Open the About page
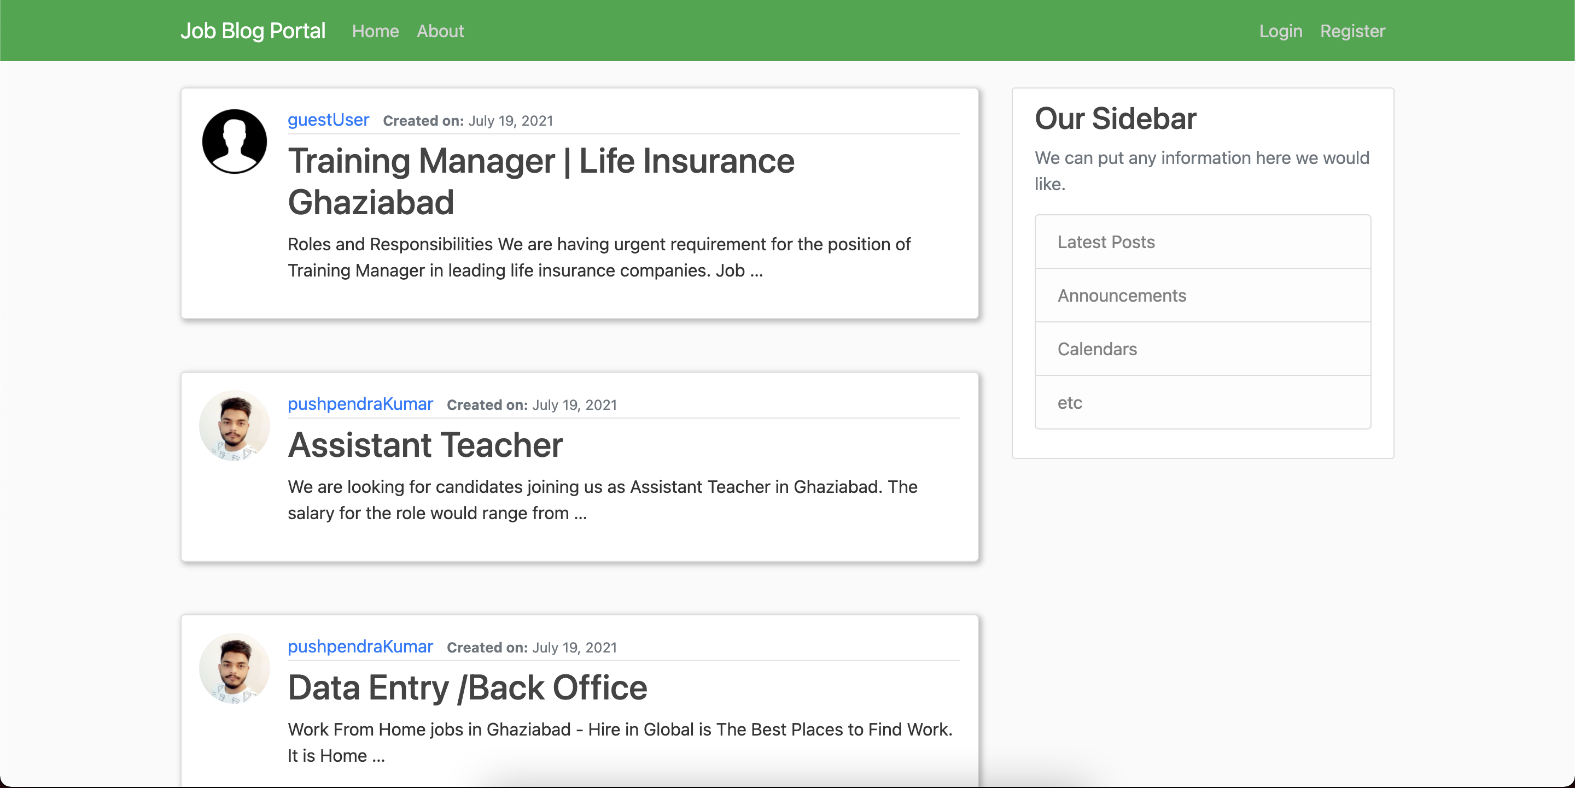This screenshot has height=788, width=1575. click(440, 31)
